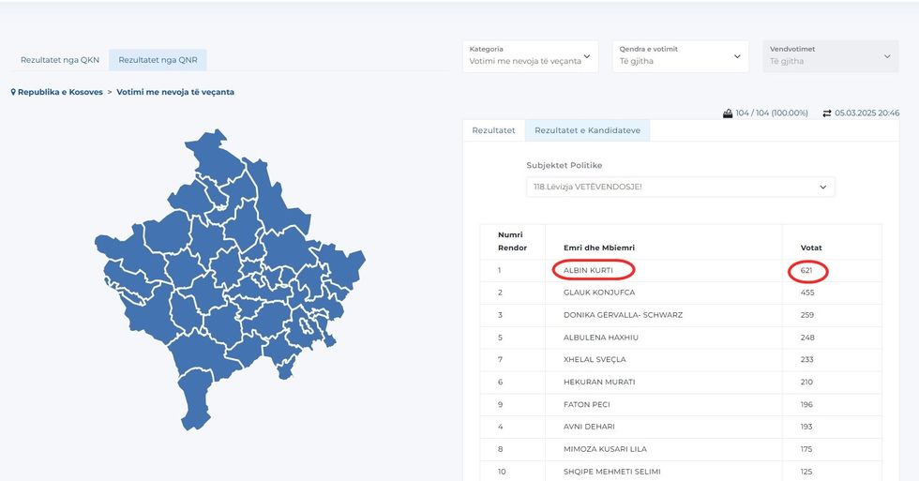Click the ballot box icon beside 104 / 104
919x481 pixels.
coord(727,113)
